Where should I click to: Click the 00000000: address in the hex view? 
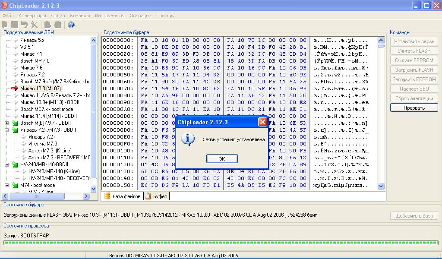(118, 40)
